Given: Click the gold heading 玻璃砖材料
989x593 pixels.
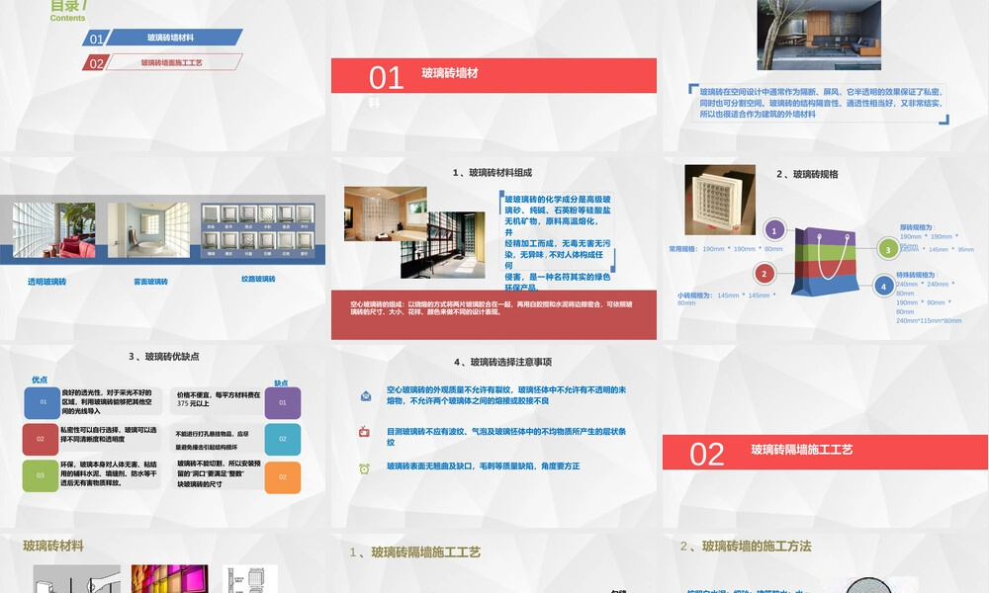Looking at the screenshot, I should (53, 546).
